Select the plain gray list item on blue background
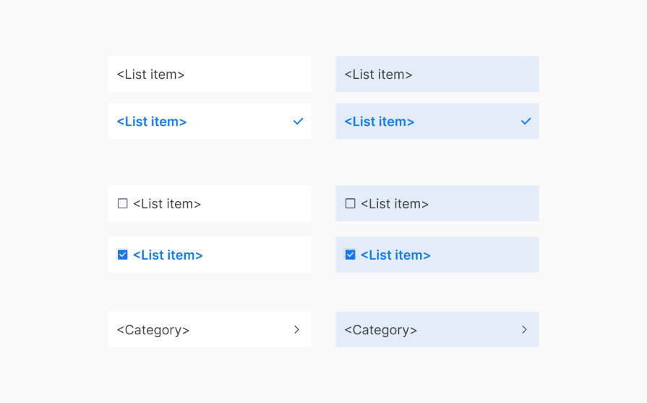 pos(378,75)
